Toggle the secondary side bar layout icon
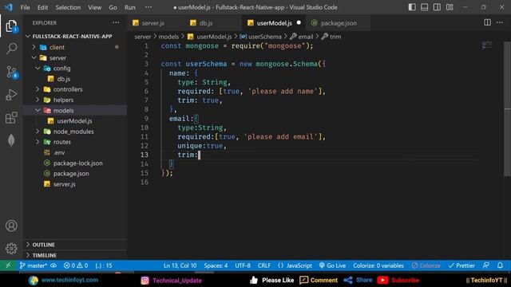 tap(437, 7)
